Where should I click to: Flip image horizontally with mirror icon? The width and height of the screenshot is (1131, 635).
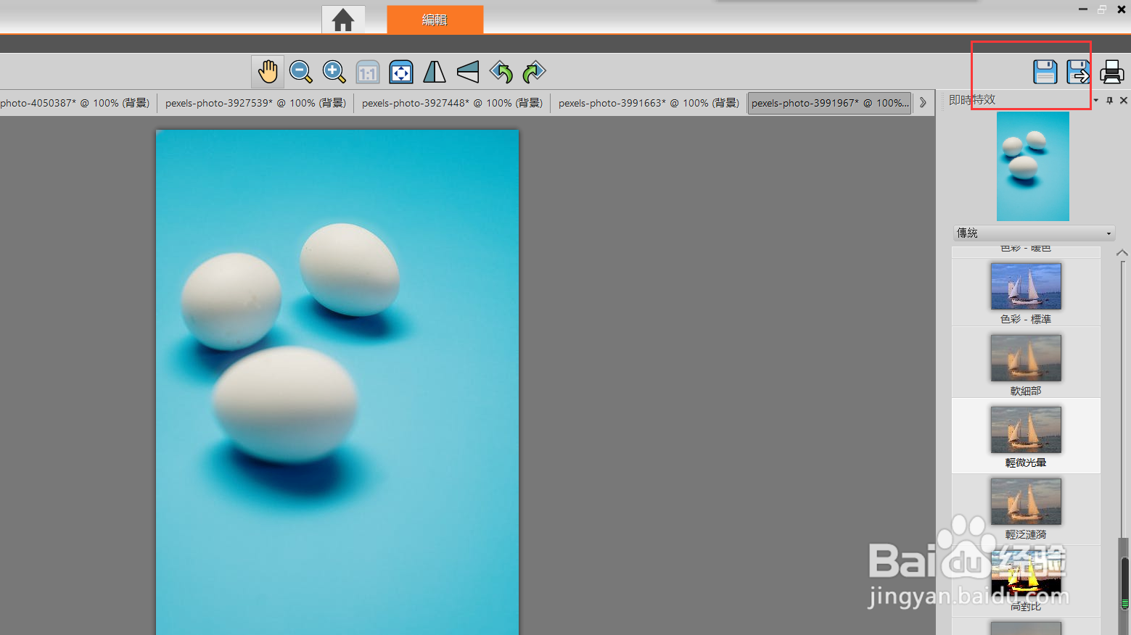click(x=435, y=72)
